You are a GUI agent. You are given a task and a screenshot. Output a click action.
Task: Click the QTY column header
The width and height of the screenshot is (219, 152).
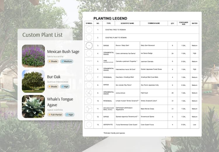[172, 23]
